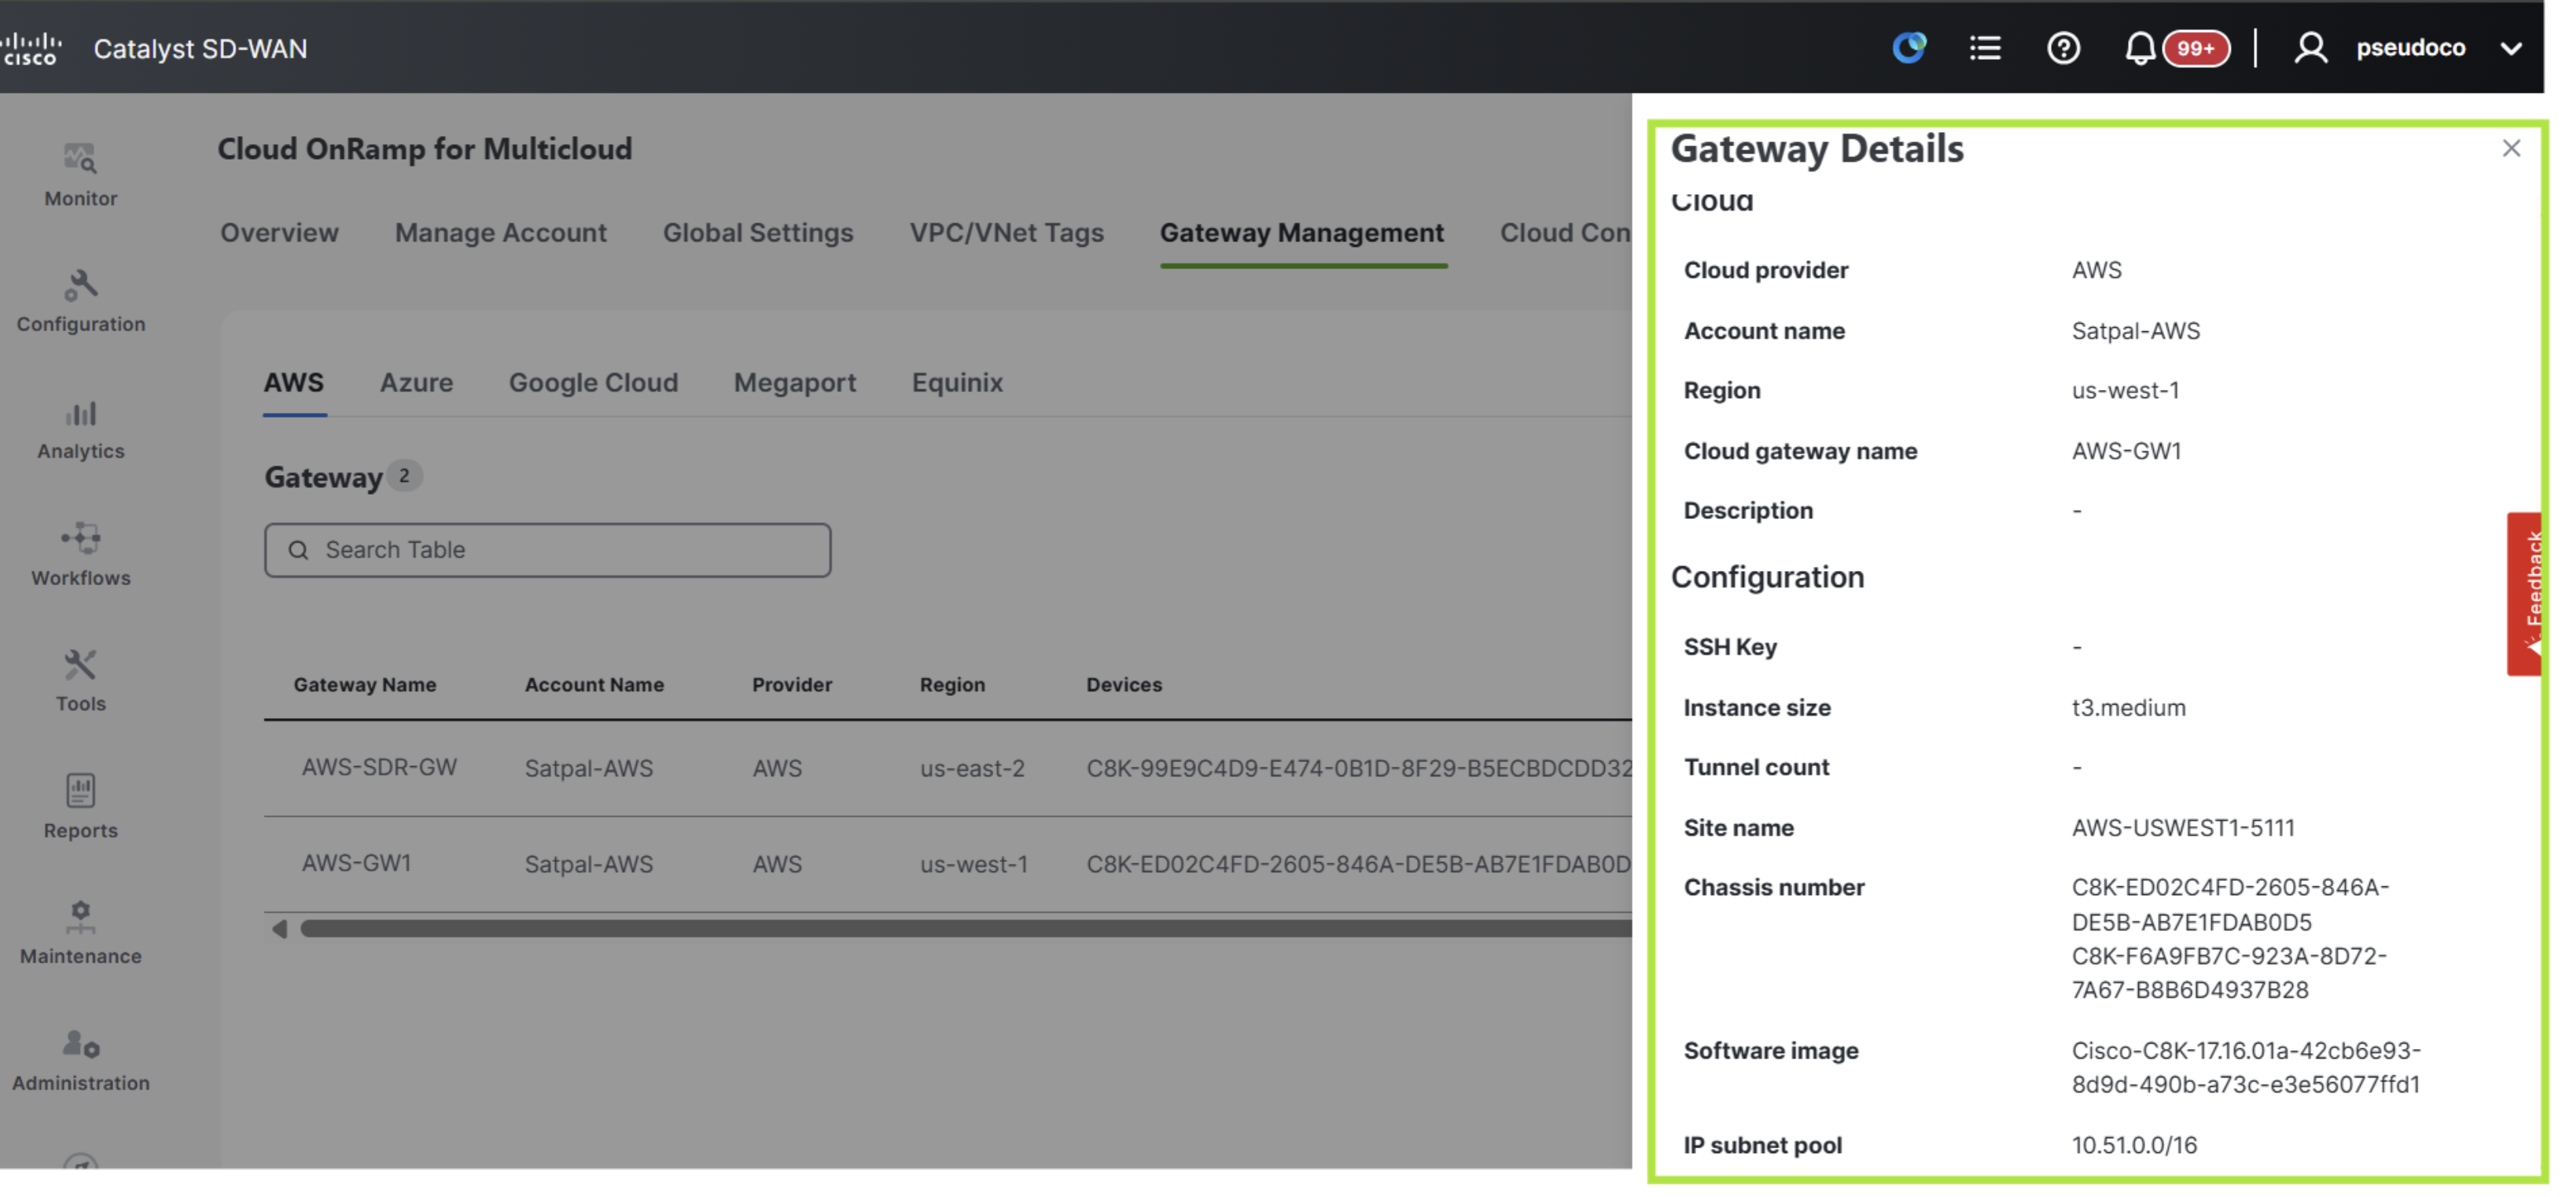Switch to the VPC/VNet Tags tab

pos(1007,233)
